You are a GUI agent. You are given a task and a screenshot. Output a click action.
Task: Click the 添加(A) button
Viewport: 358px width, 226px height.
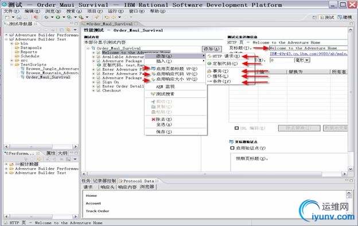(x=212, y=49)
